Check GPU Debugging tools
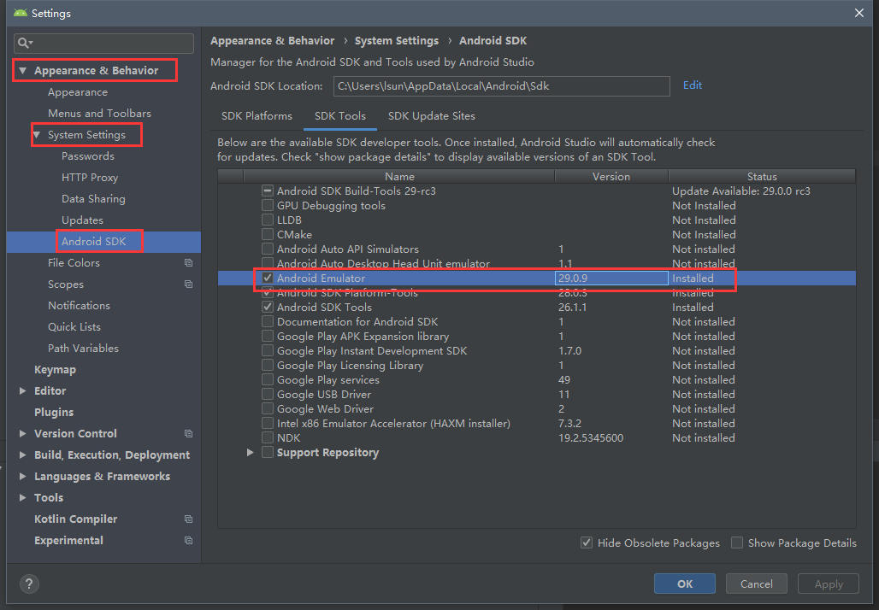This screenshot has width=879, height=610. pos(268,206)
